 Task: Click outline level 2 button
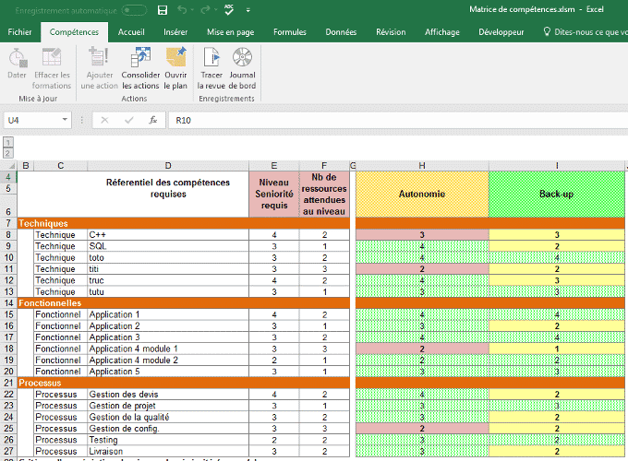click(8, 153)
